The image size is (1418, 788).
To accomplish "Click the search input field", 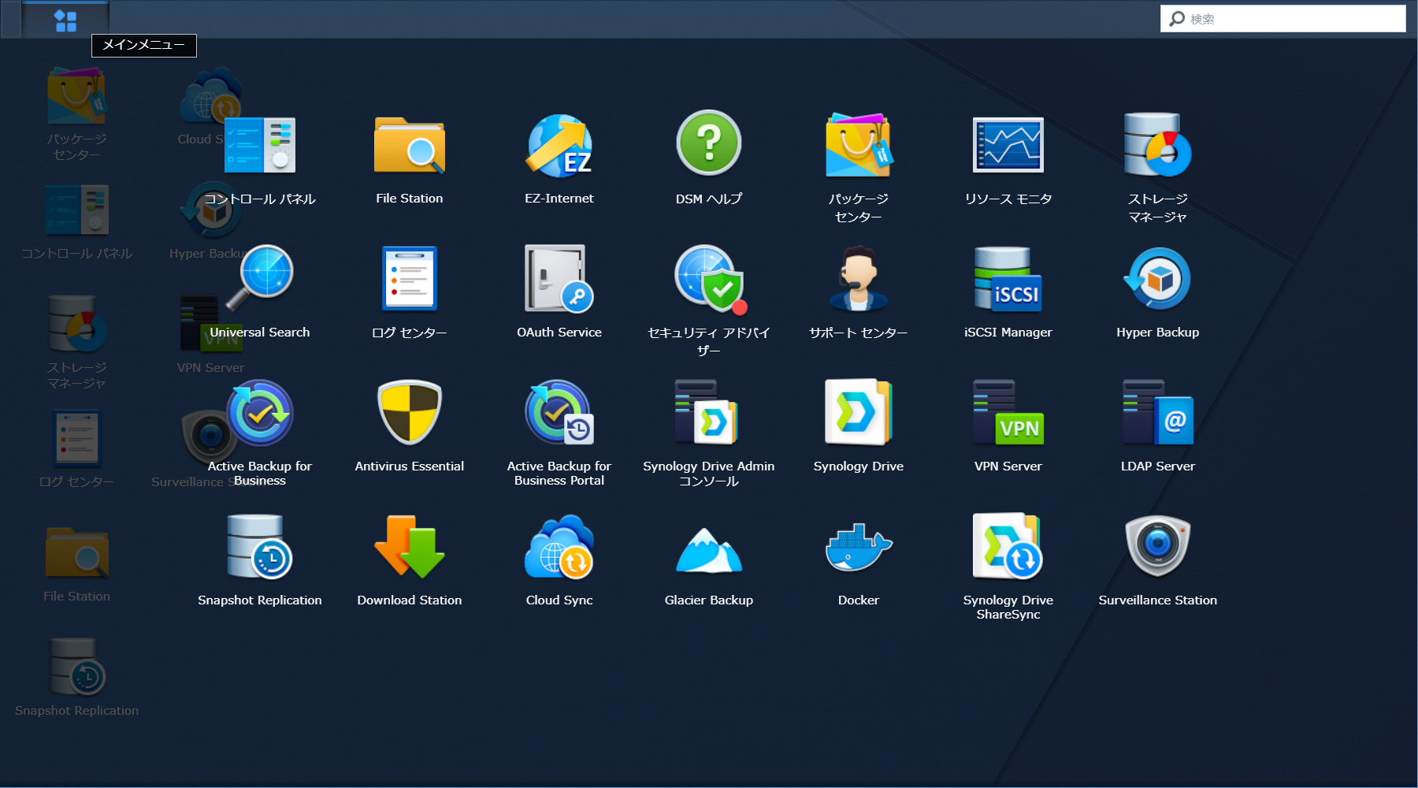I will coord(1283,19).
